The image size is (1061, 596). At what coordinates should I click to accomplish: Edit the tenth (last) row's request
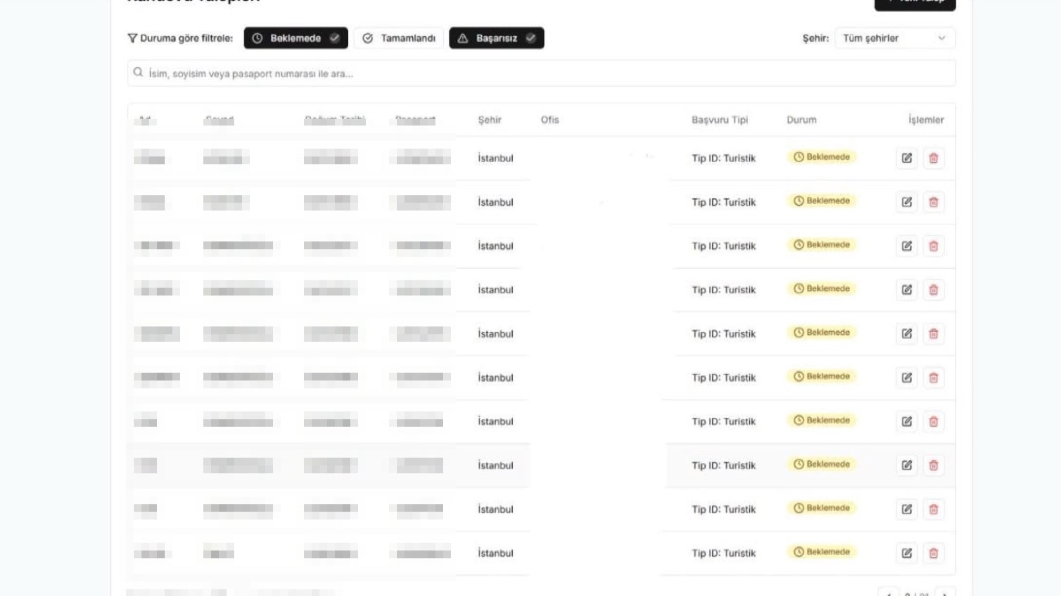[907, 553]
